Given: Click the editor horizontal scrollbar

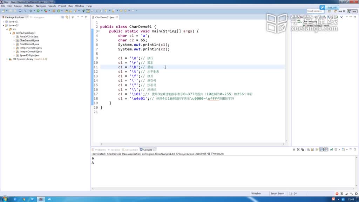Looking at the screenshot, I should coord(192,144).
